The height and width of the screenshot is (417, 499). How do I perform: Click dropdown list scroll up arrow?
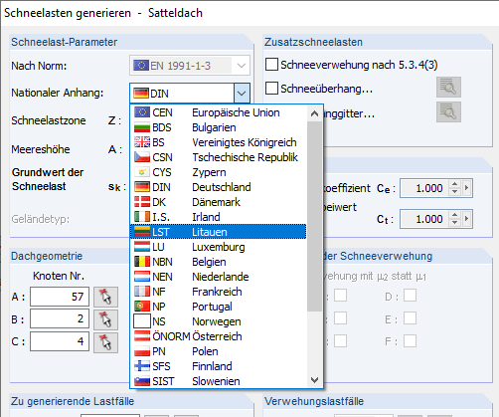click(314, 113)
